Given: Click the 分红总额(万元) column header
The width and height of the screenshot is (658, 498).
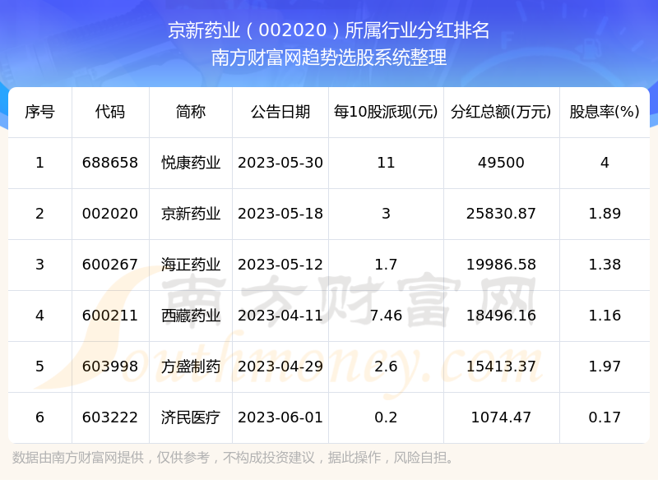Looking at the screenshot, I should click(x=501, y=112).
